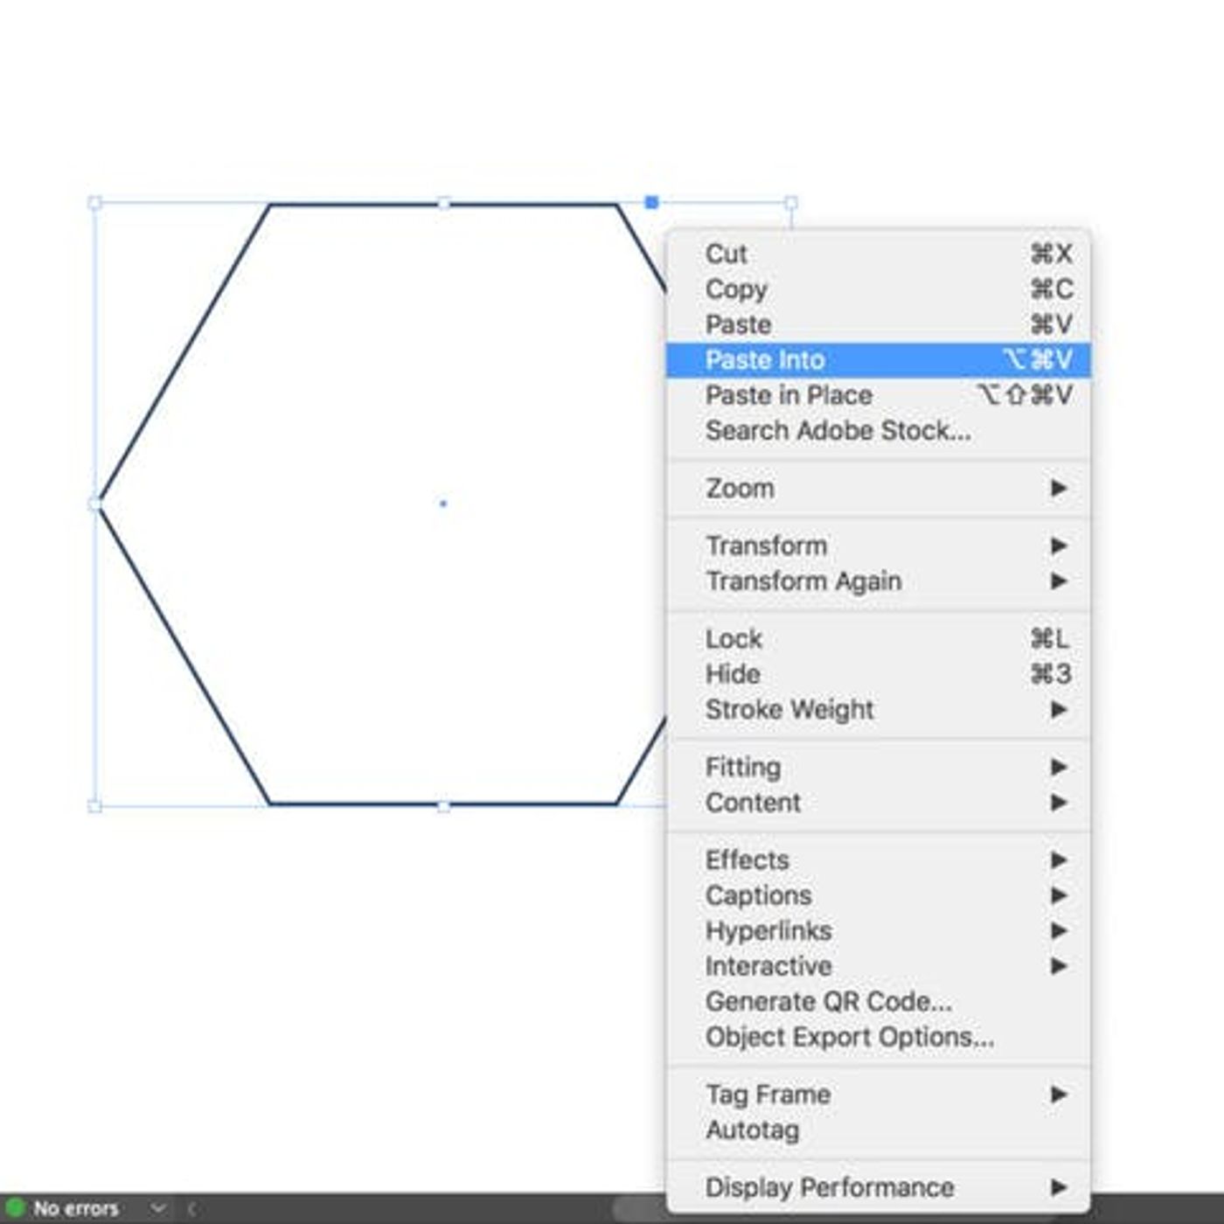Image resolution: width=1224 pixels, height=1224 pixels.
Task: Open the Effects submenu
Action: point(878,860)
